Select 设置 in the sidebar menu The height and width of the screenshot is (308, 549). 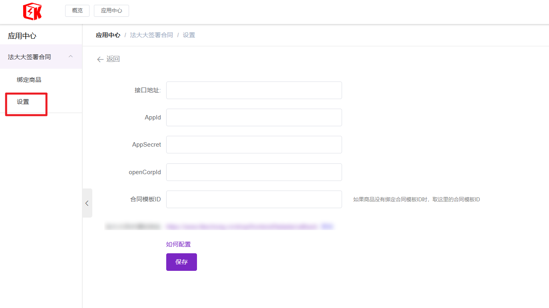point(23,102)
